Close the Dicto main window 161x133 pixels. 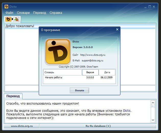click(154, 7)
